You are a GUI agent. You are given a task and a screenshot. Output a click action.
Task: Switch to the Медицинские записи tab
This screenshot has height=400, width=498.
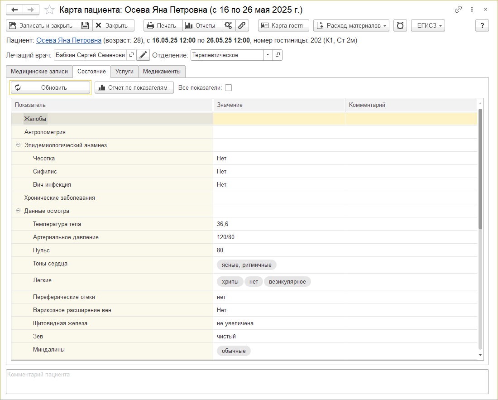(39, 72)
